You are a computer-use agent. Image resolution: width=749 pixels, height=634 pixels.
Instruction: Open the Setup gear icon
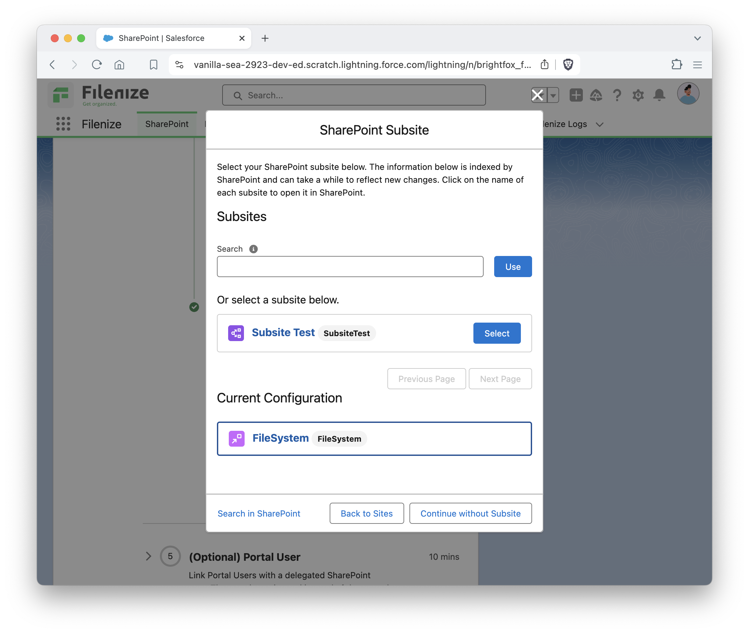click(x=638, y=95)
